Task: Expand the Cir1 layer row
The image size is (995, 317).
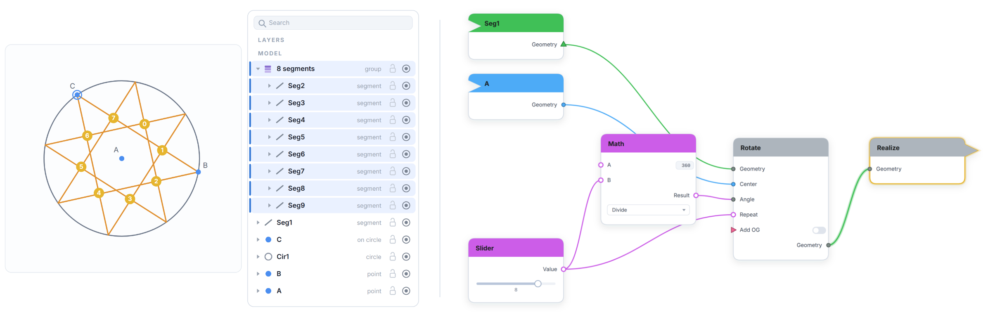Action: 258,257
